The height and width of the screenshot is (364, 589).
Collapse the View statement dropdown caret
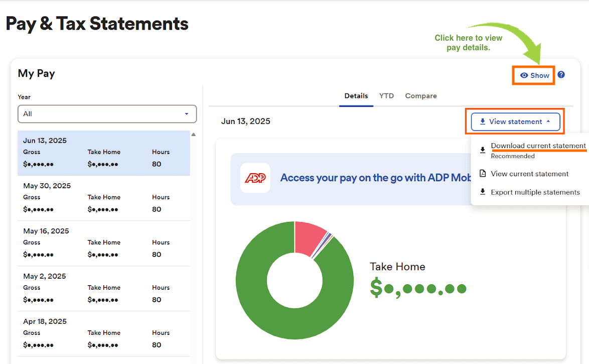pos(548,122)
